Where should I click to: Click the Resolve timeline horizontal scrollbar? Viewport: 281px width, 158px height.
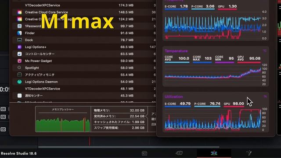coord(129,147)
